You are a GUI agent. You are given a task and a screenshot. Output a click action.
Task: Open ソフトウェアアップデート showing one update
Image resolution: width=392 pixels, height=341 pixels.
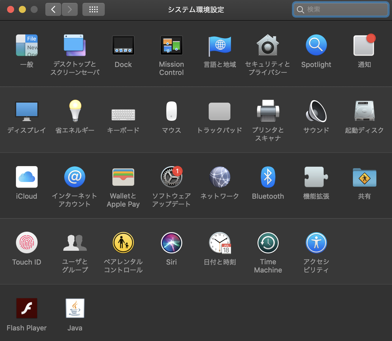tap(172, 177)
